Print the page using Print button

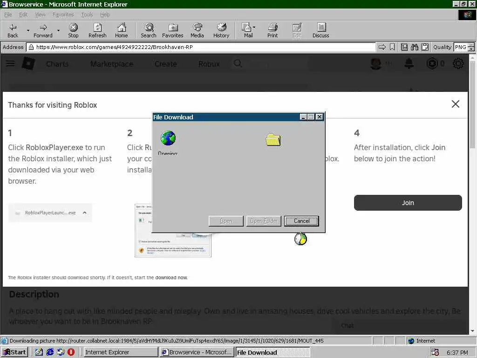pos(273,30)
